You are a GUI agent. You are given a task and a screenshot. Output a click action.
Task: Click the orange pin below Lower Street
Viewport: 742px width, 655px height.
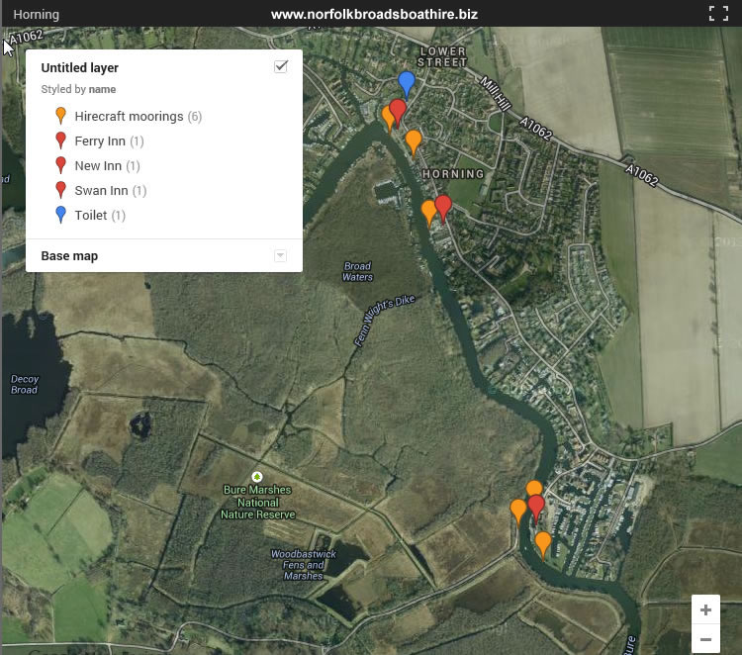click(414, 141)
